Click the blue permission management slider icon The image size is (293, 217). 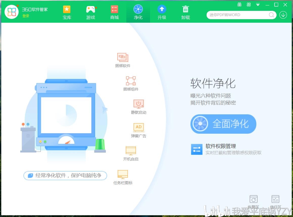[x=197, y=149]
